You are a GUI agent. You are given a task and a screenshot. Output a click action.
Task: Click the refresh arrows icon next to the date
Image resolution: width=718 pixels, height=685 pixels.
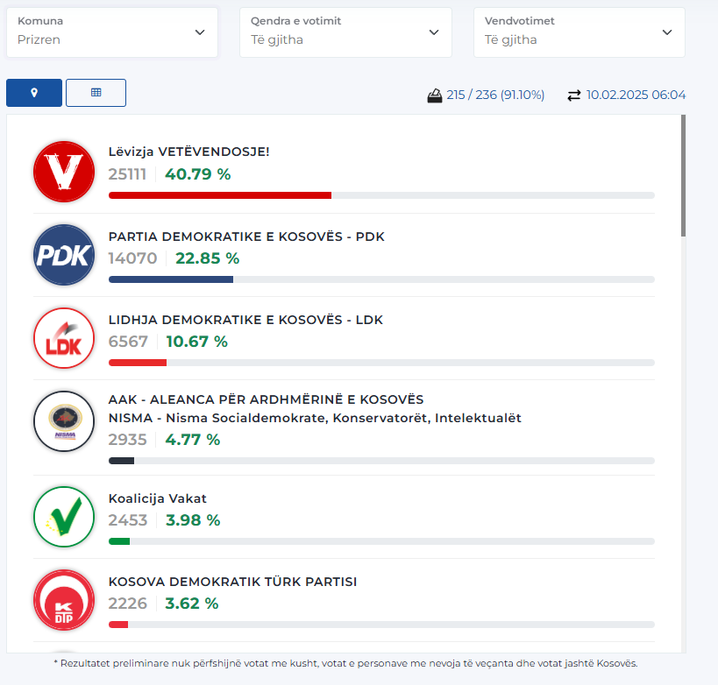click(573, 95)
